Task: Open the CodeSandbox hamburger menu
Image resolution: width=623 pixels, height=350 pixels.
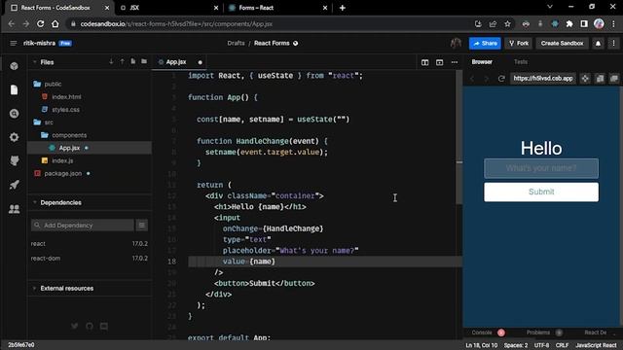Action: [x=13, y=43]
